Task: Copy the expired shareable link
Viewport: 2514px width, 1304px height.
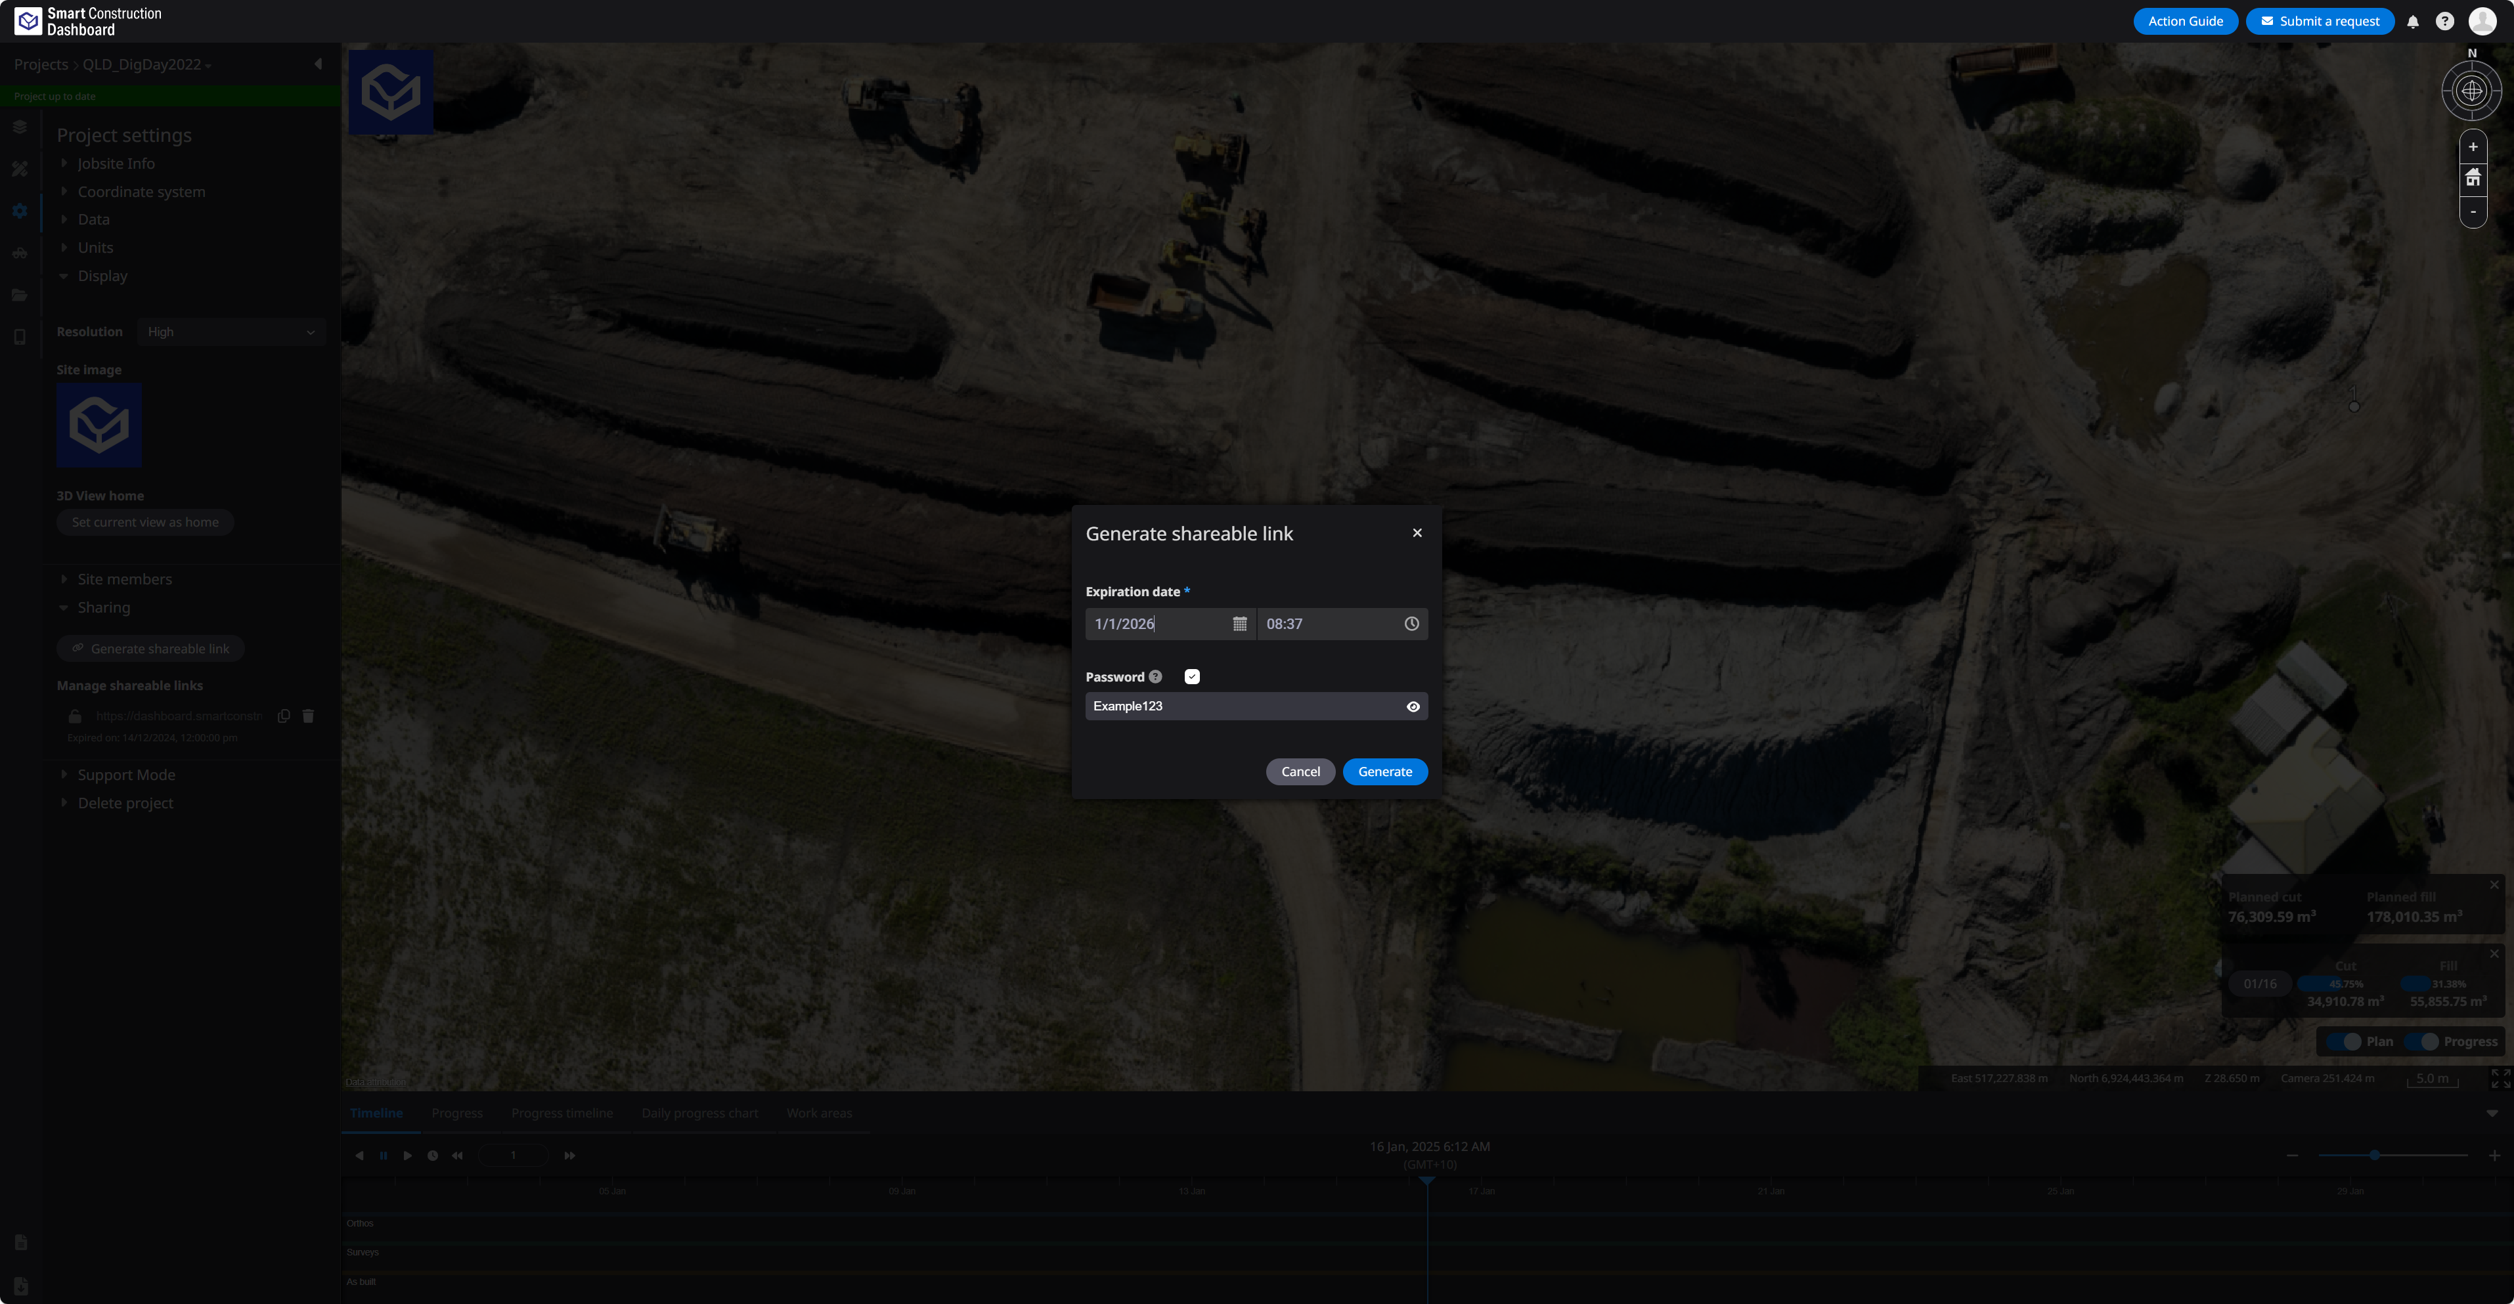Action: pyautogui.click(x=284, y=716)
